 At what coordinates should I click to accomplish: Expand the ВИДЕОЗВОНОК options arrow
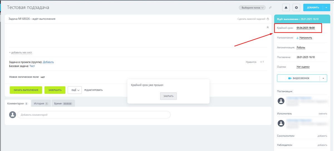323,78
